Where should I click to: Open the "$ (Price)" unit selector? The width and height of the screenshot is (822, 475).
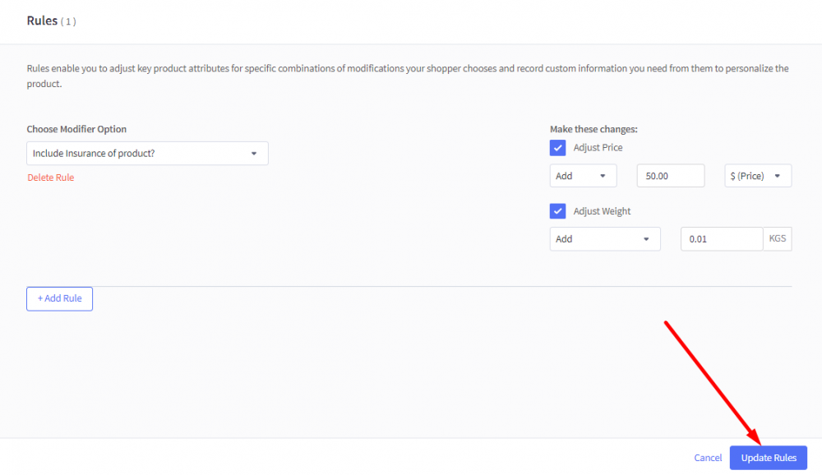point(757,175)
